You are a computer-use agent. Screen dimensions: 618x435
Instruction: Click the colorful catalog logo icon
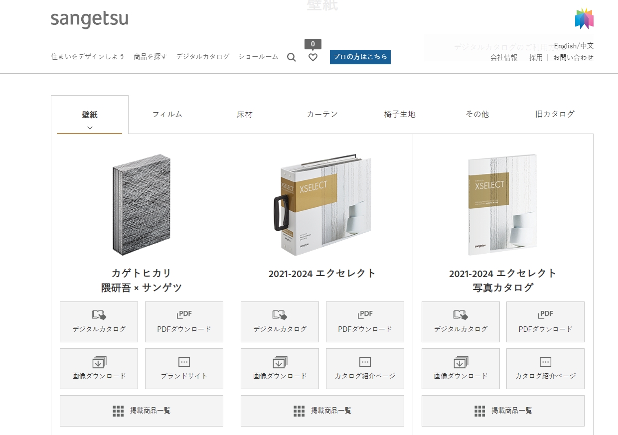584,18
